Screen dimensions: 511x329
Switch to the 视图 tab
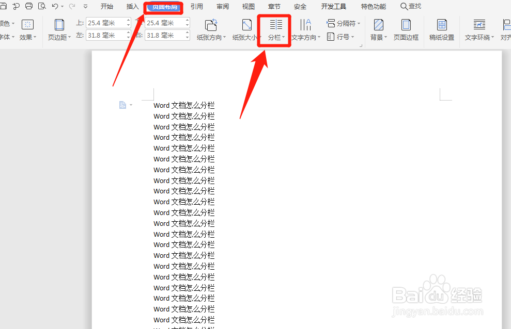tap(249, 7)
